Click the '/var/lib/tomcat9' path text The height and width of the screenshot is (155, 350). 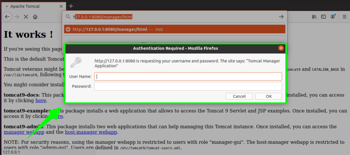pos(21,75)
